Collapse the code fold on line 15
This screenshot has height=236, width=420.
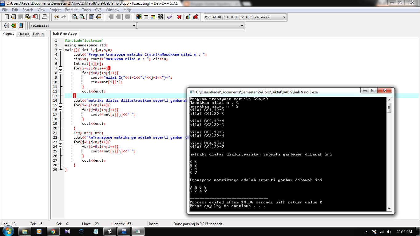[x=61, y=105]
